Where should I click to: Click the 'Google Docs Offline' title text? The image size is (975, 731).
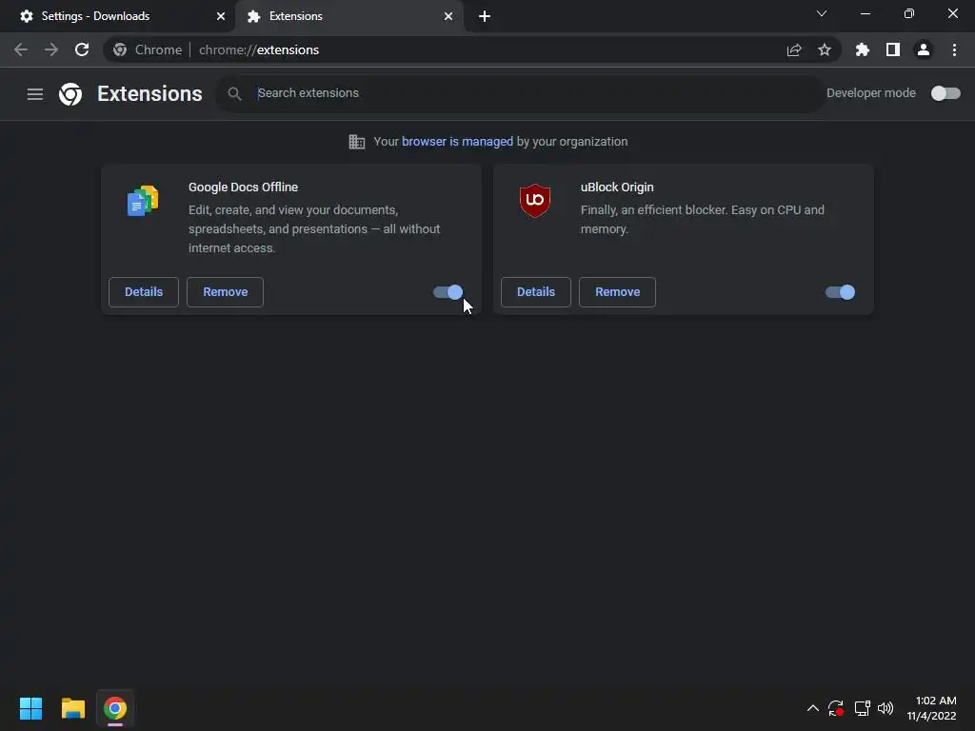(x=243, y=188)
